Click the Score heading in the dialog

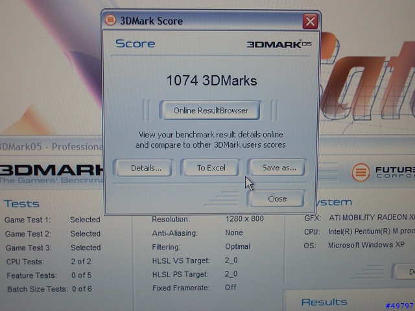point(135,43)
